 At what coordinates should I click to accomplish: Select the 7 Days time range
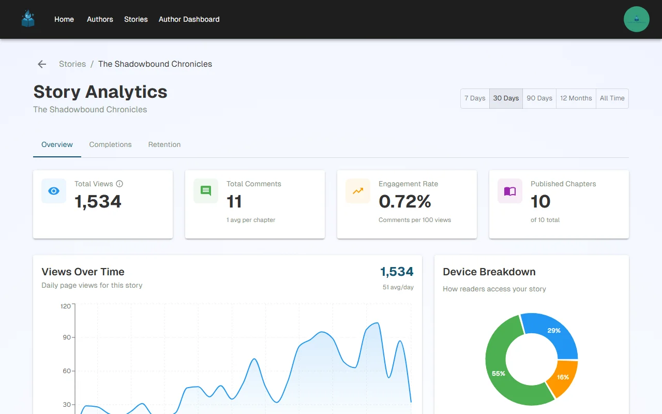[x=475, y=98]
